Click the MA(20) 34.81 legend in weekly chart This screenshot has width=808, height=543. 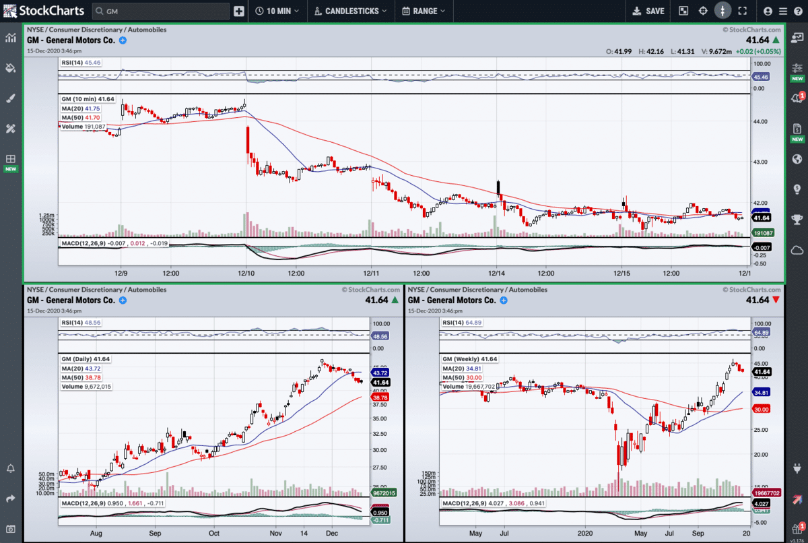(x=462, y=369)
